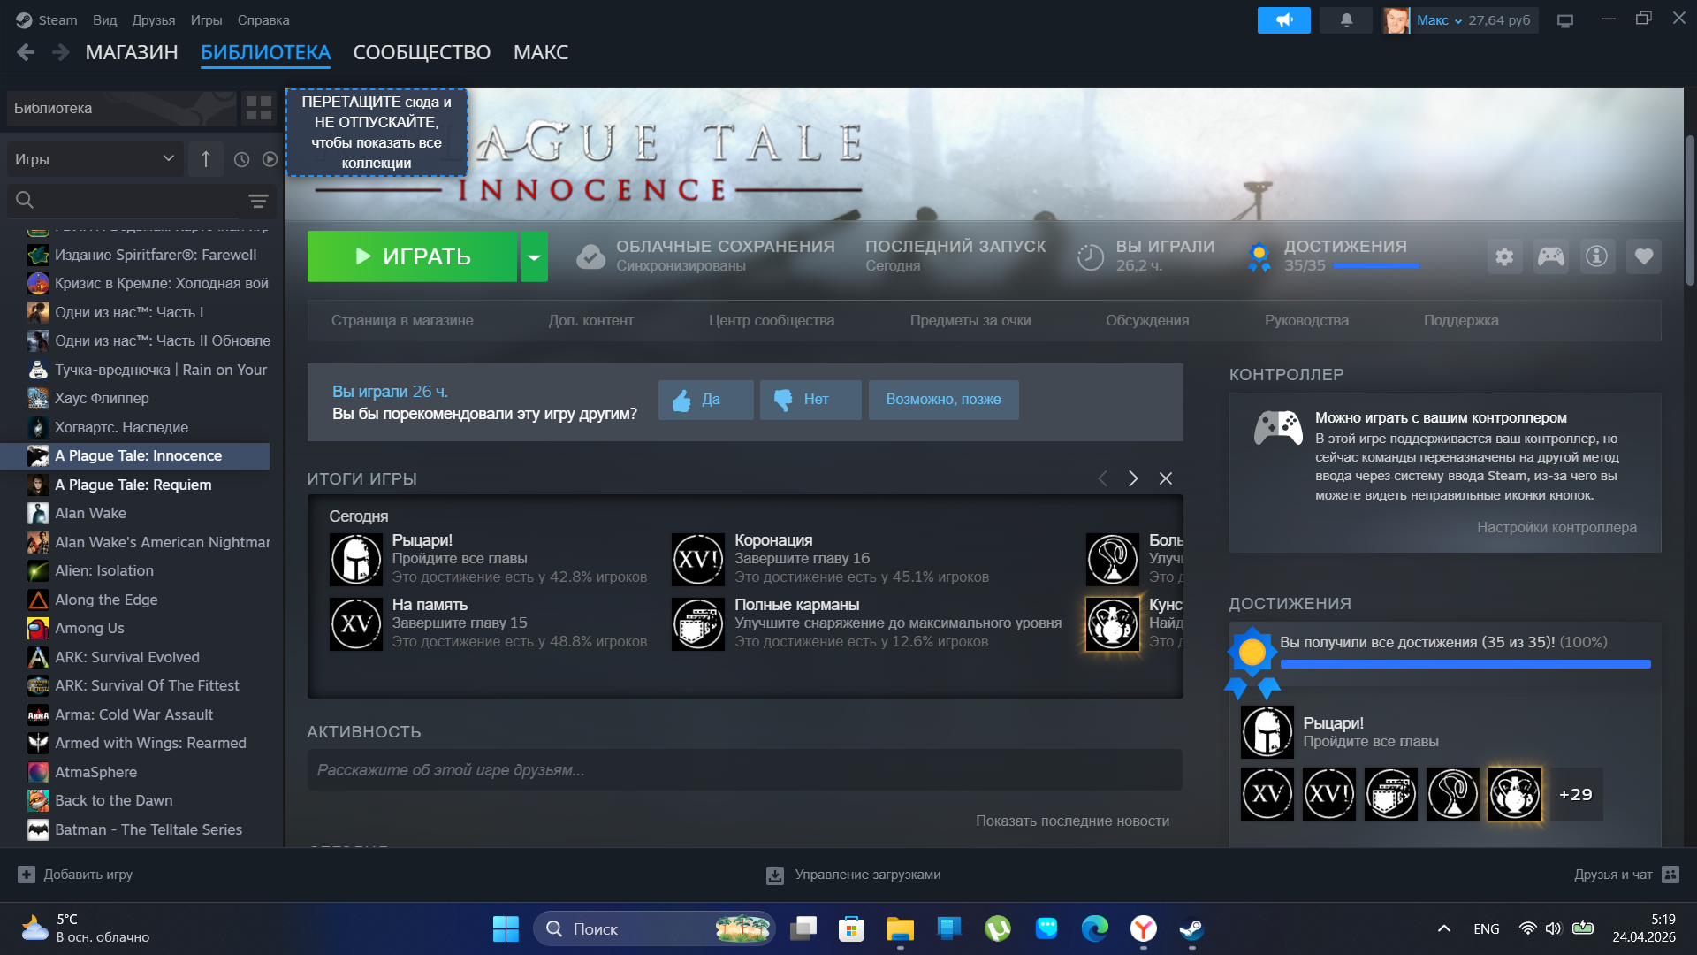Toggle the recent games clock filter
The height and width of the screenshot is (955, 1697).
pyautogui.click(x=241, y=159)
